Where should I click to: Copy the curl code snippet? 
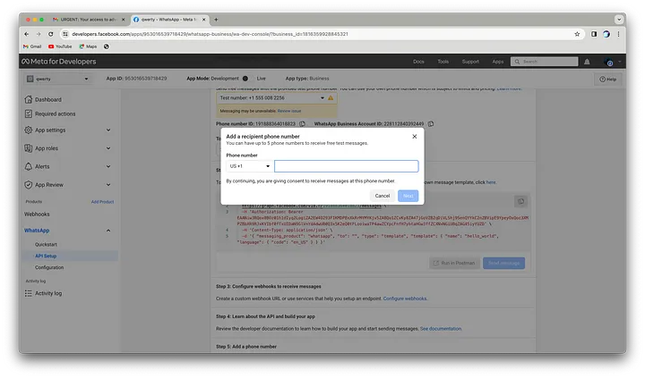(x=520, y=201)
